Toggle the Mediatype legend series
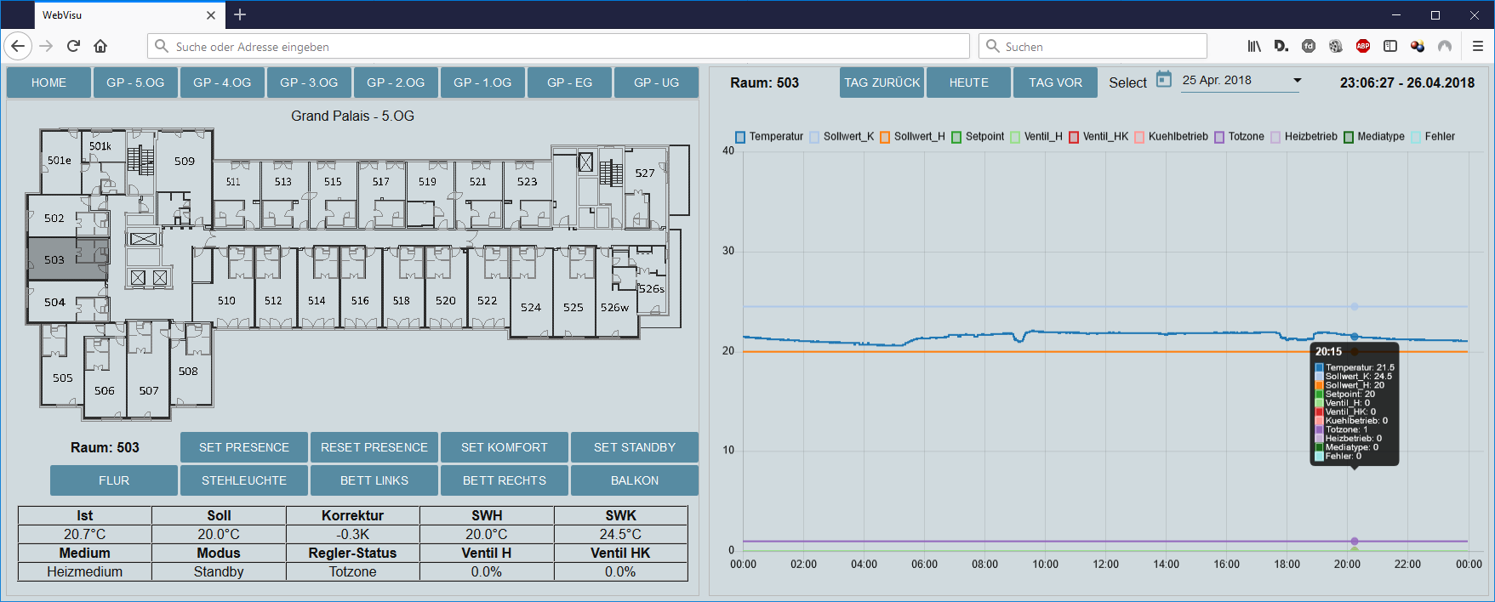 [1374, 137]
